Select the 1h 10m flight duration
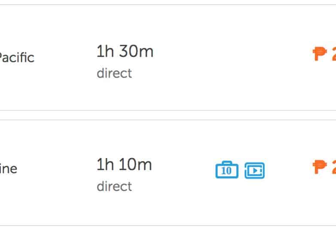 coord(124,165)
